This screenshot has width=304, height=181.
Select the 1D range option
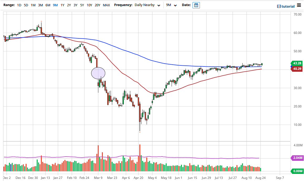[x=19, y=5]
